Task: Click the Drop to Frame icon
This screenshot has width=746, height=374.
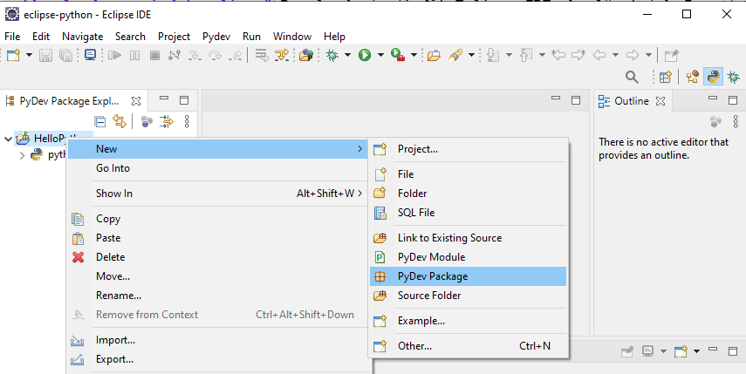Action: [x=262, y=55]
